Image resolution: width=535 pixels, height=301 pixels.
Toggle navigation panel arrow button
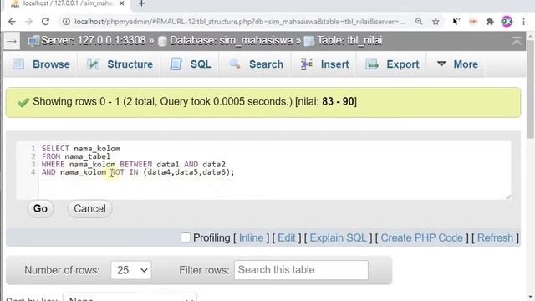12,42
